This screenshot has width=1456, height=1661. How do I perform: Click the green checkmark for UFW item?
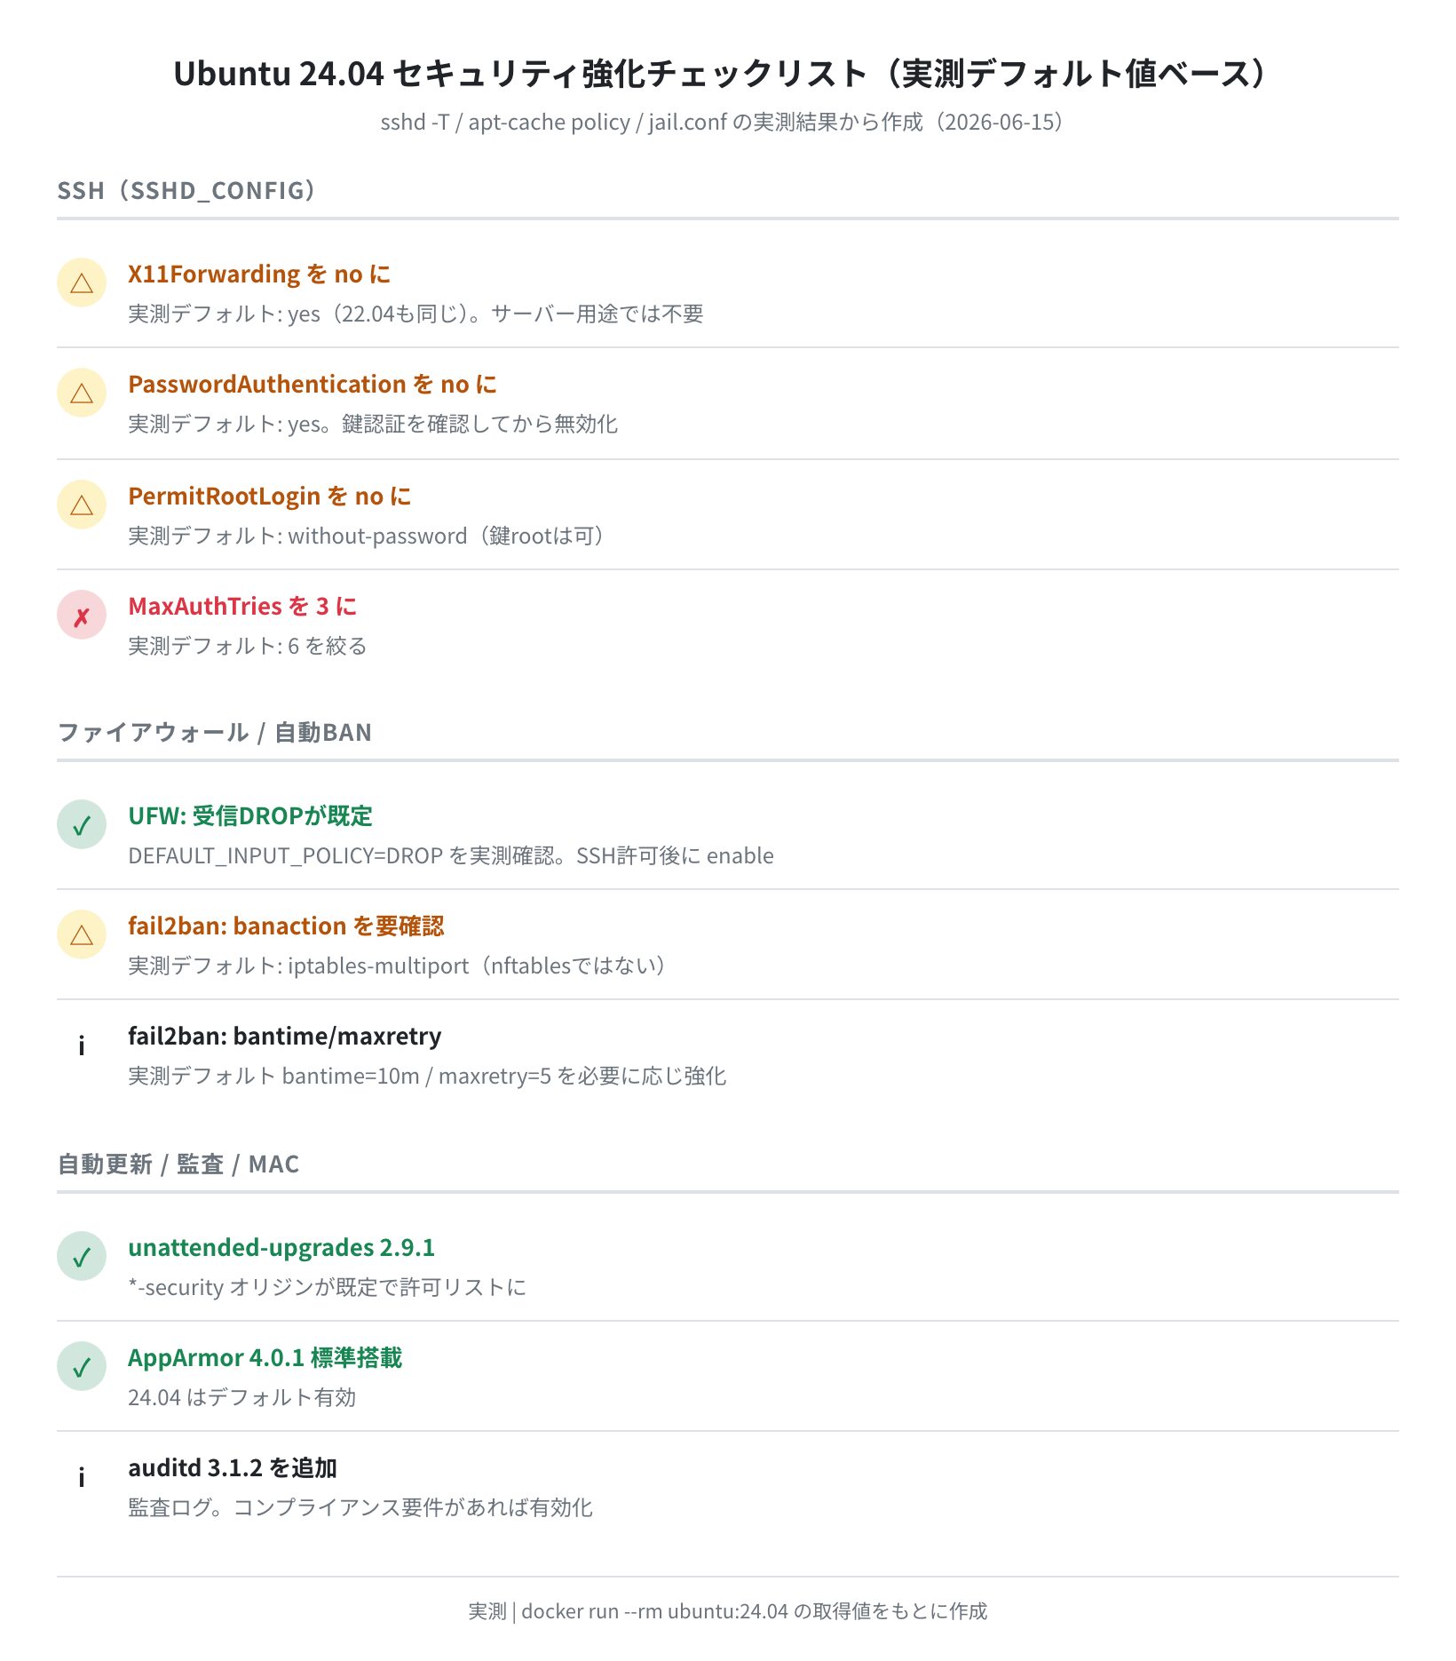pyautogui.click(x=82, y=824)
